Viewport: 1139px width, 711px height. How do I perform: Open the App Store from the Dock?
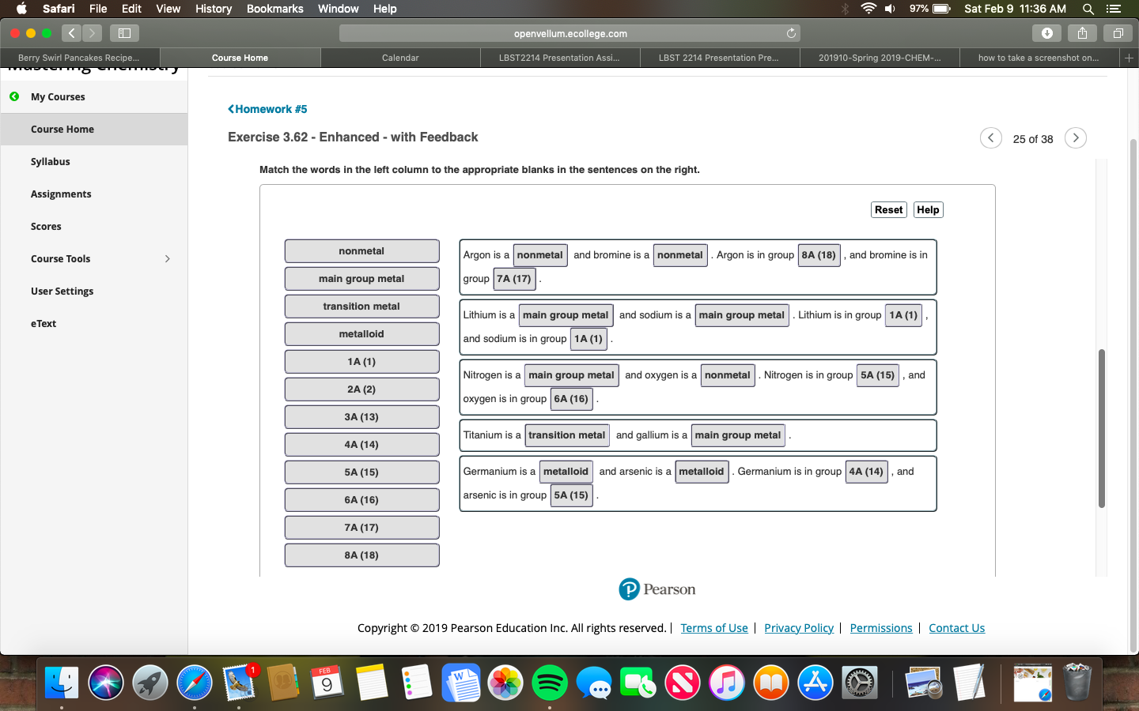[x=815, y=683]
